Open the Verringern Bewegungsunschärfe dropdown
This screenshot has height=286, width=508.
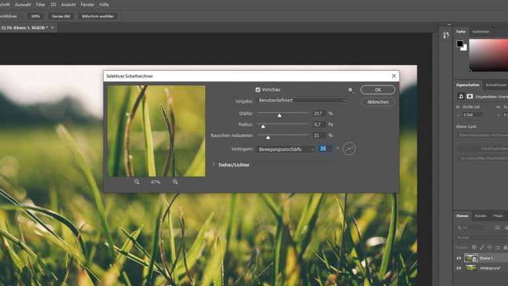(x=286, y=149)
